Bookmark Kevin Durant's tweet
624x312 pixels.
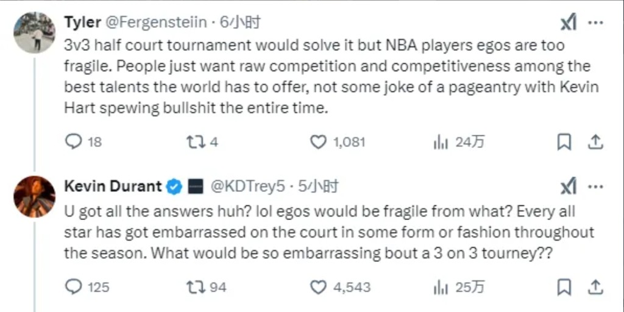click(565, 286)
